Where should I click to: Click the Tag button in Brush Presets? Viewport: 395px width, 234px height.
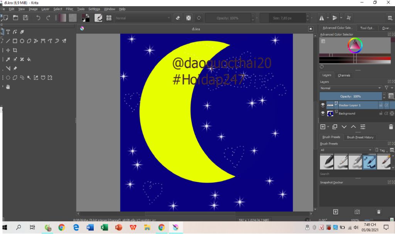[x=381, y=150]
